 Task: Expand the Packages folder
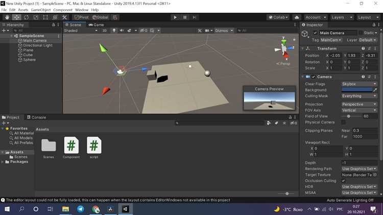point(3,162)
